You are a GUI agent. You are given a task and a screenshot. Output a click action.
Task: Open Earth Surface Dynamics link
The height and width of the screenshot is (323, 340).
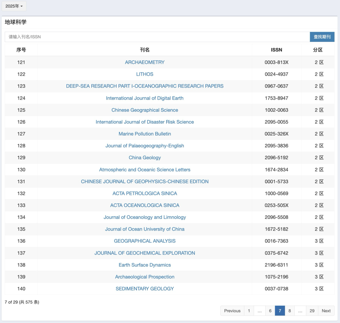[144, 265]
